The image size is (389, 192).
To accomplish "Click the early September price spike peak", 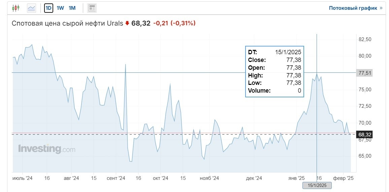I will click(126, 64).
